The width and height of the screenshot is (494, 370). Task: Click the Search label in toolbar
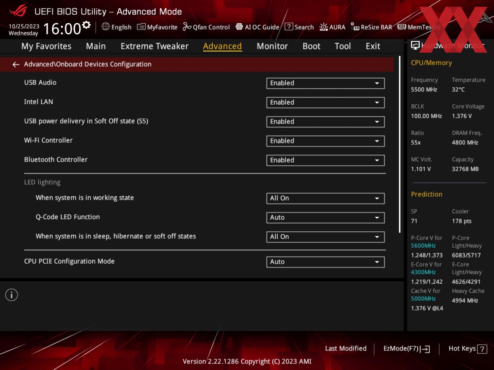(x=304, y=27)
